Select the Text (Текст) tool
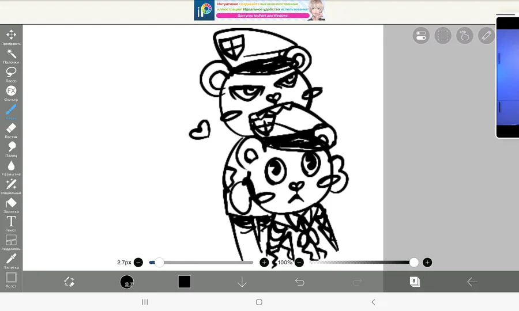519x311 pixels. 11,224
